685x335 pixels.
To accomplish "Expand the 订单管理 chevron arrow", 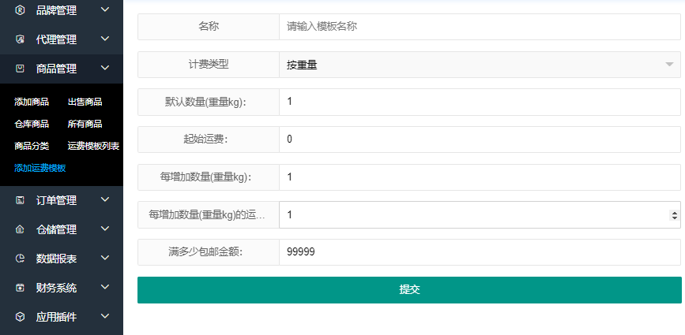I will pos(105,200).
